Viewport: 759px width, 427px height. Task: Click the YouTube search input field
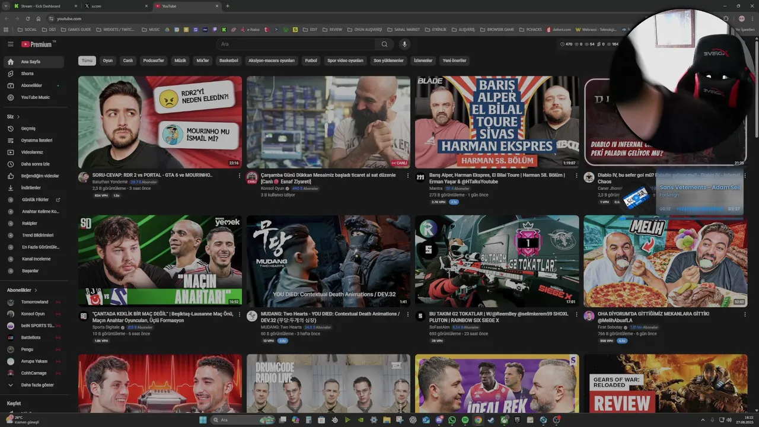coord(296,44)
